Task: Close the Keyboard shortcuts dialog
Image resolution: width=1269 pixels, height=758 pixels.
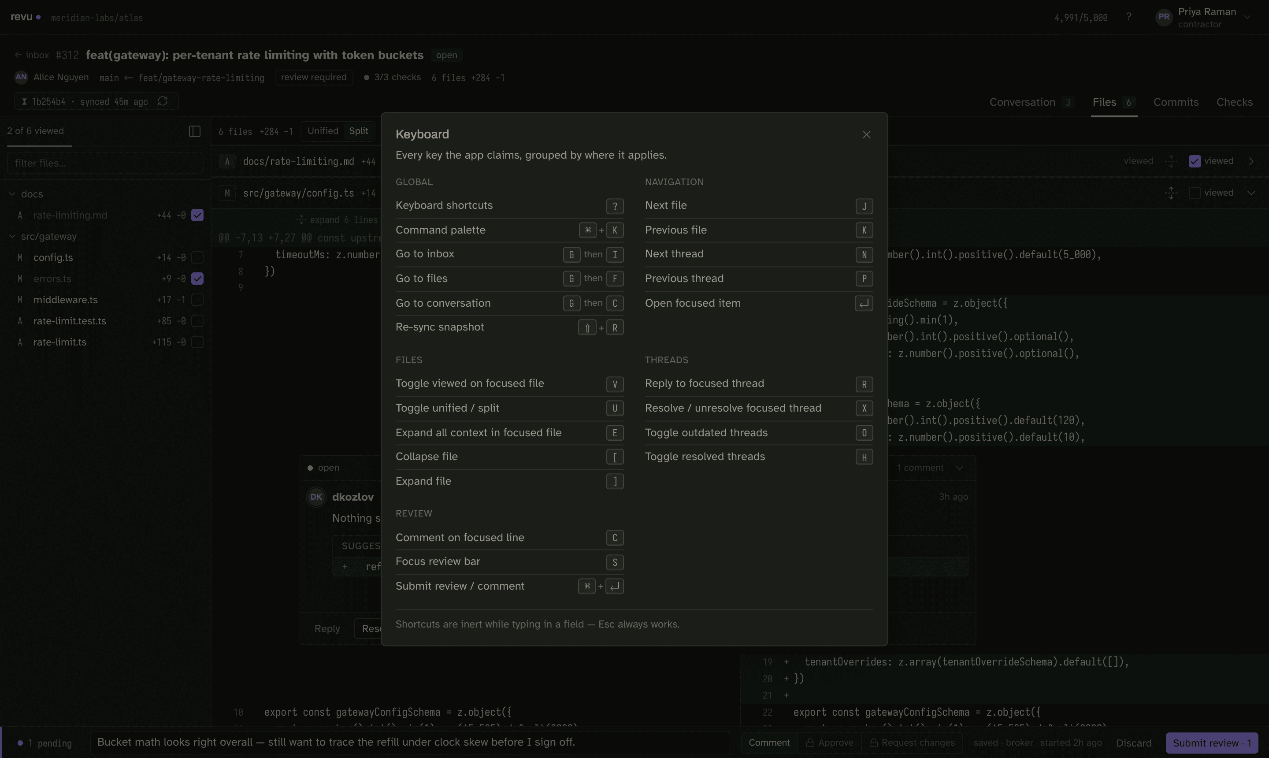Action: pyautogui.click(x=866, y=135)
